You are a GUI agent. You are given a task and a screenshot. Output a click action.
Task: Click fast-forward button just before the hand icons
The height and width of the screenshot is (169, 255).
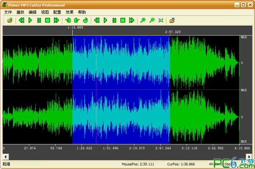pyautogui.click(x=56, y=20)
